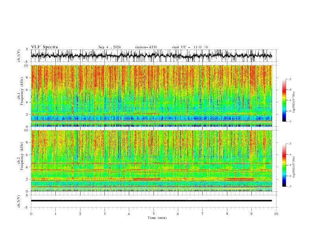Click time axis tick label '5'

click(x=154, y=214)
